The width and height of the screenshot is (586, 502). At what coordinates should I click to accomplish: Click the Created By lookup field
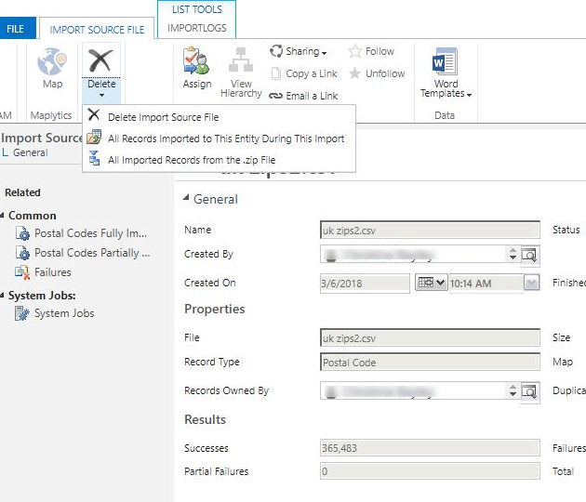[412, 255]
